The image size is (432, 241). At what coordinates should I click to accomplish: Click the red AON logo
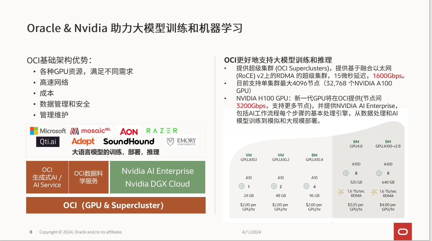point(129,132)
